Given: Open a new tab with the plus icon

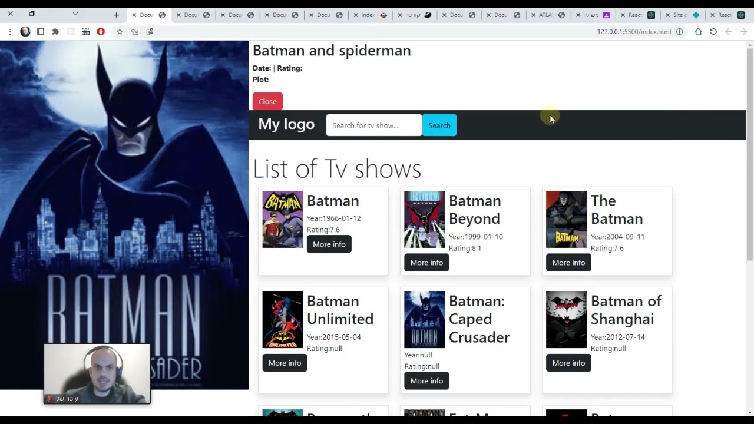Looking at the screenshot, I should click(116, 15).
